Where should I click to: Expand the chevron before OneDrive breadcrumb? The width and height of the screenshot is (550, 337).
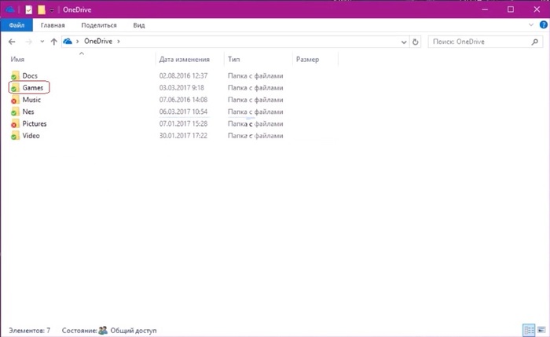78,42
